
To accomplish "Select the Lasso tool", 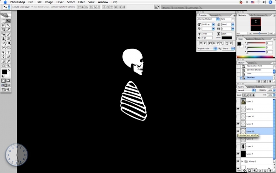I will click(3, 25).
